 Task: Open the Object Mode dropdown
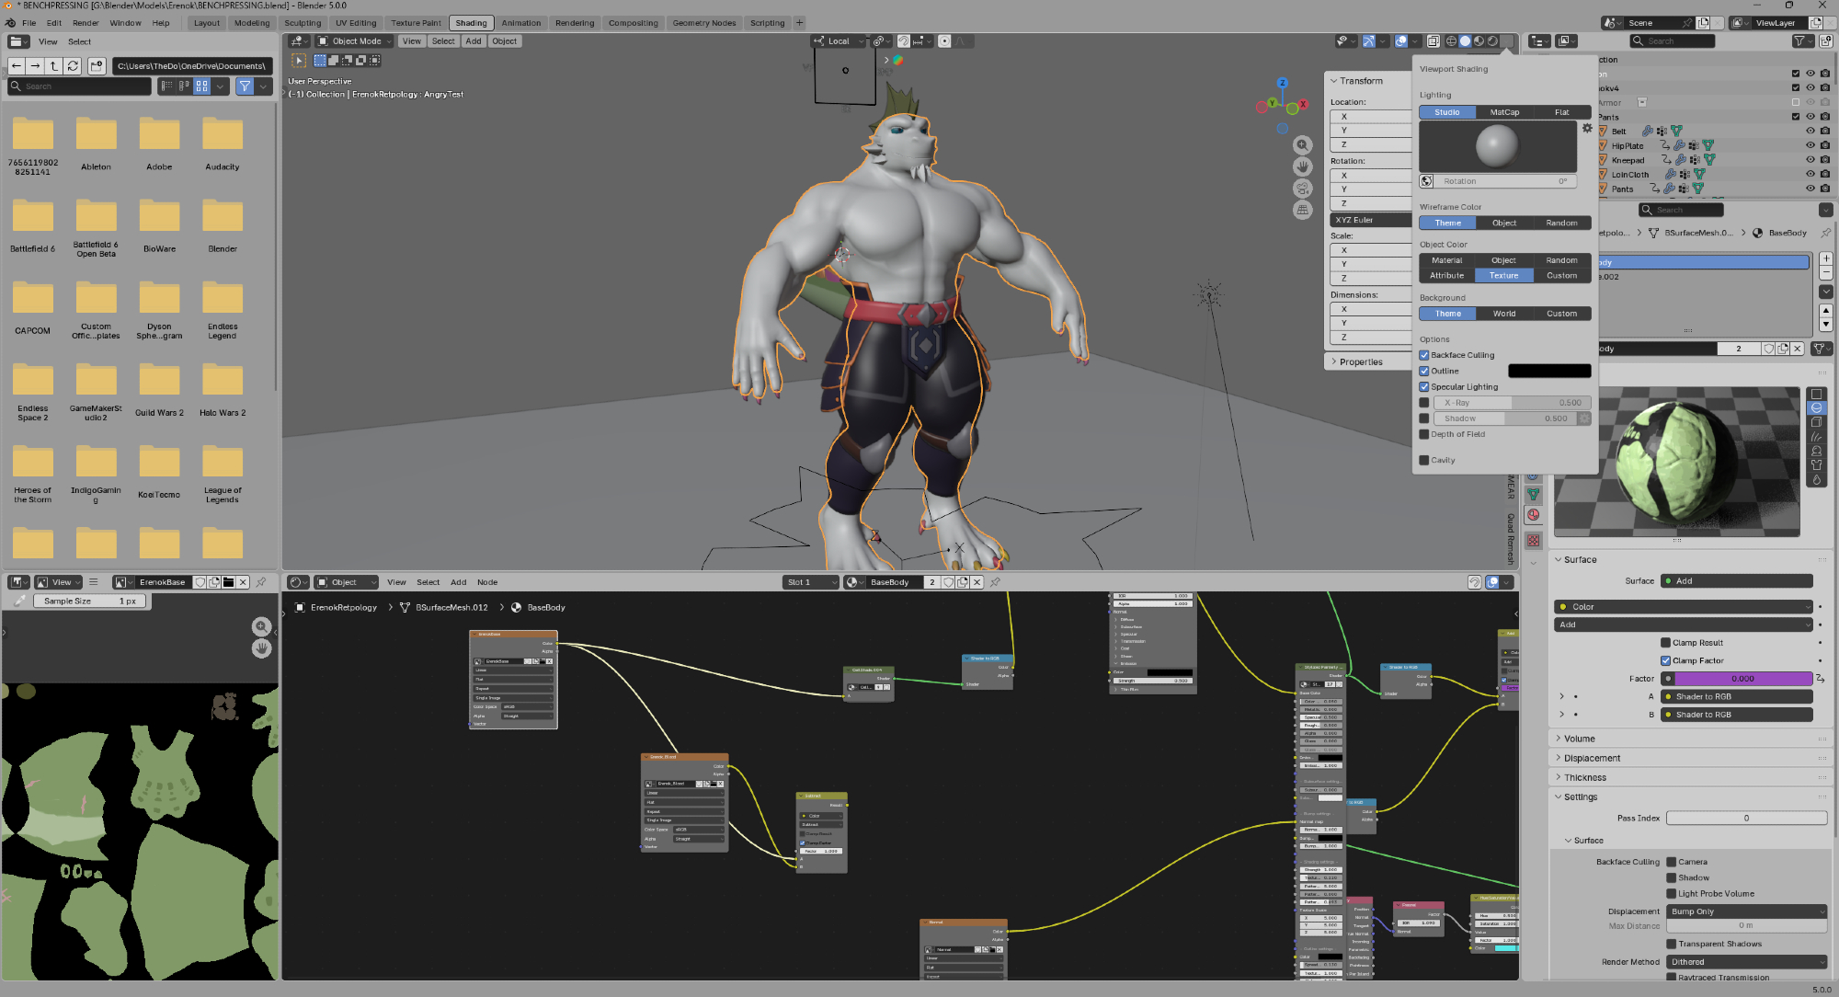(x=355, y=41)
